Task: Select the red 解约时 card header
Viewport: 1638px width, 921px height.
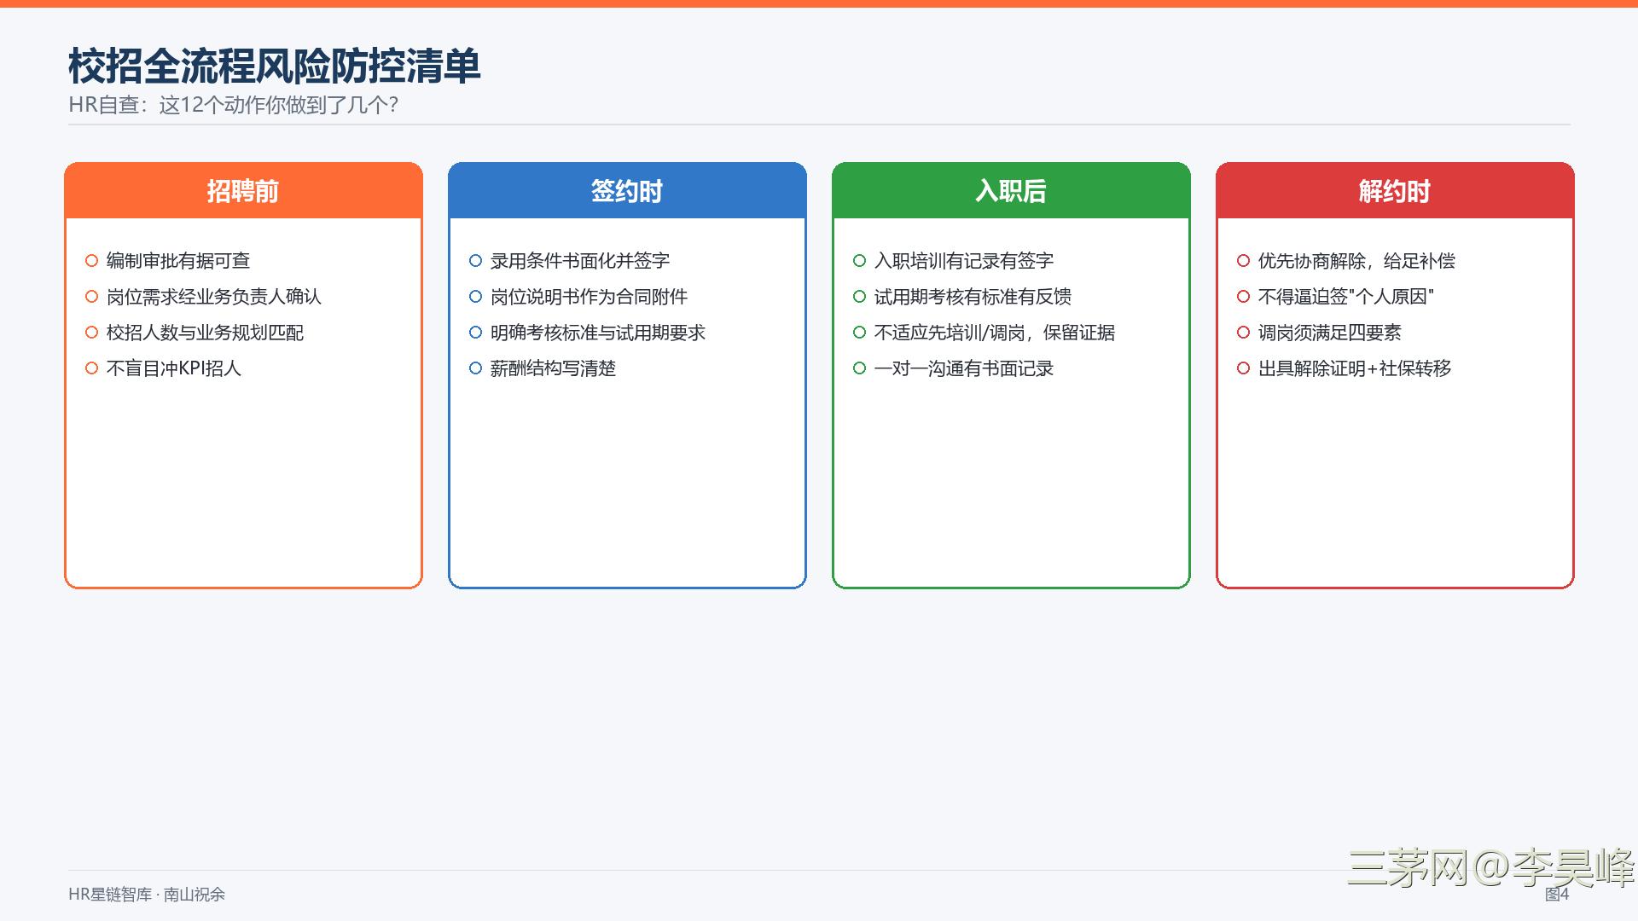Action: click(x=1395, y=191)
